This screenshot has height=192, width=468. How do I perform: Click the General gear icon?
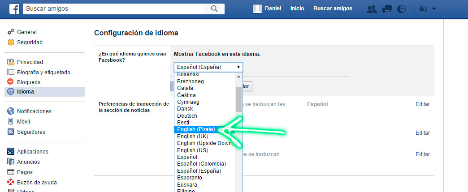coord(11,32)
